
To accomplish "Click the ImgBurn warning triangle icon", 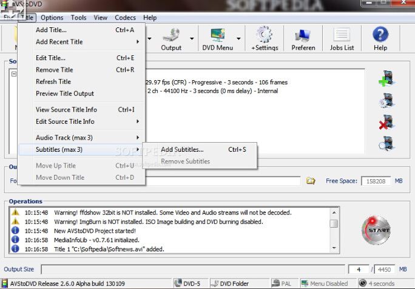I will [x=15, y=221].
